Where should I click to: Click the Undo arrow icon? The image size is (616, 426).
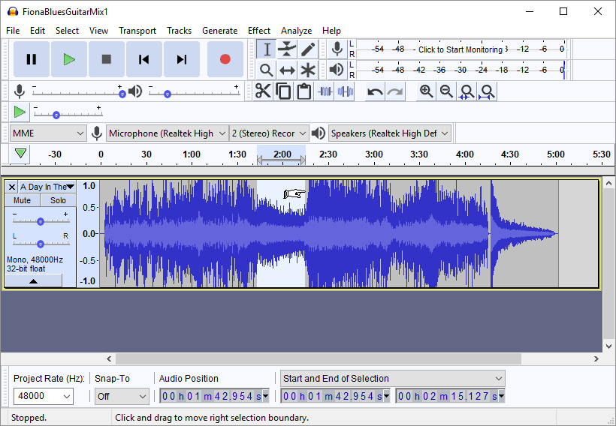coord(375,91)
